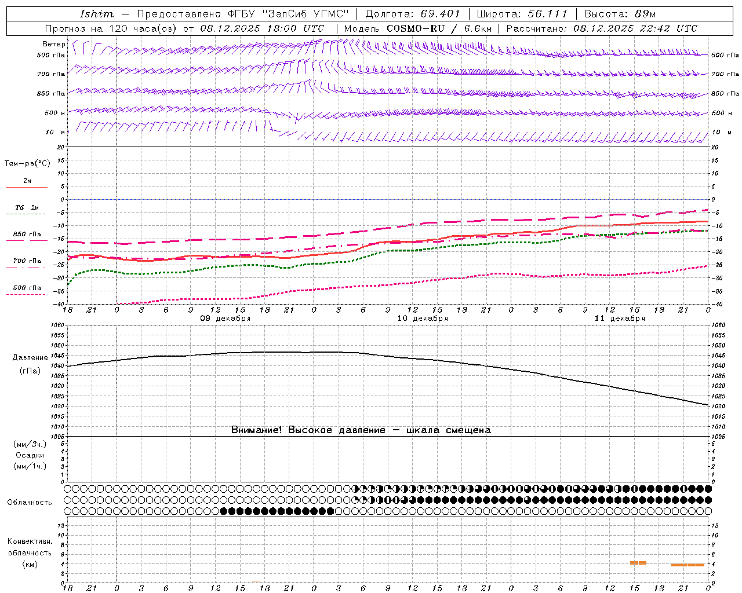Click the "(мм/3ч.)" precipitation unit label
The image size is (742, 593).
point(30,444)
